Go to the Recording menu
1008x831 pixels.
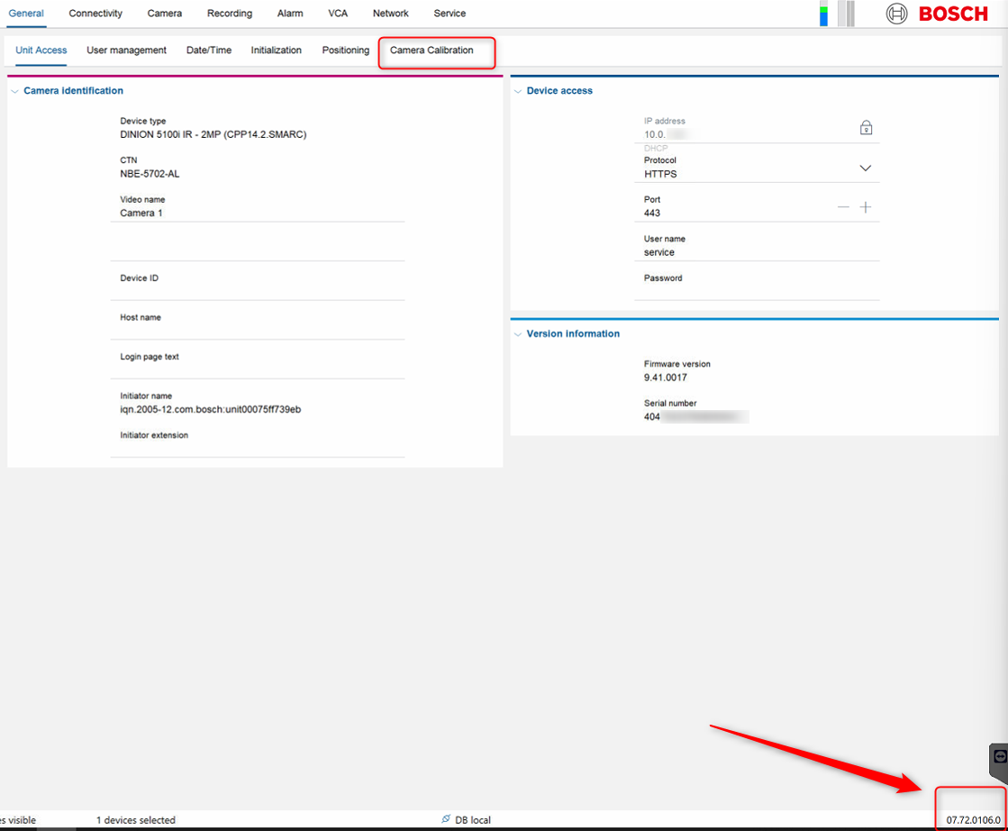(x=230, y=14)
